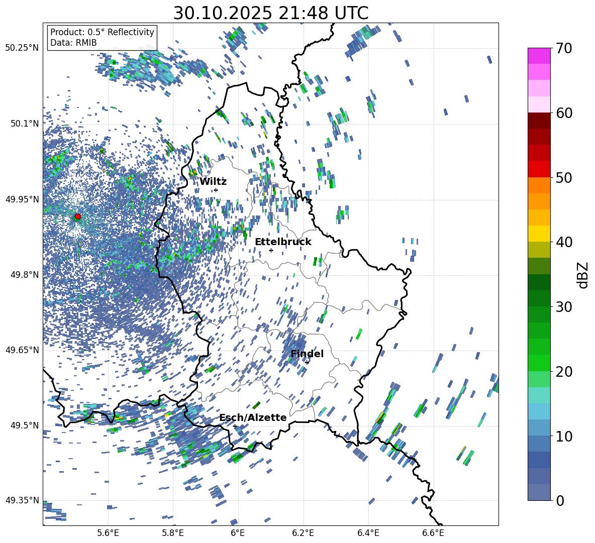Click the 6.2°E longitude label
This screenshot has height=543, width=595.
pos(303,533)
